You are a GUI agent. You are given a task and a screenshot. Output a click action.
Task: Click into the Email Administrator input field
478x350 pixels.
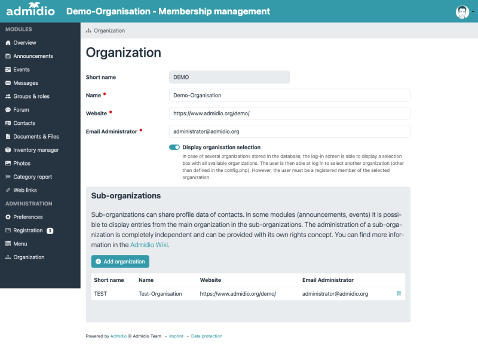tap(290, 131)
